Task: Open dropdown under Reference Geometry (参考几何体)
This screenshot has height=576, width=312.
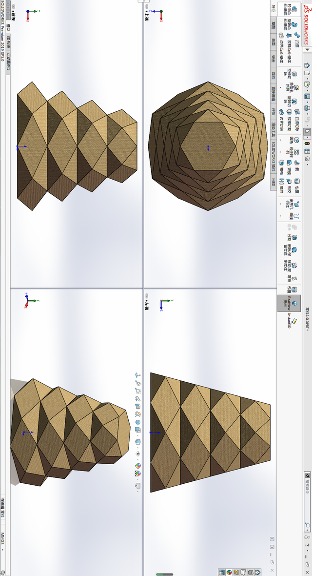Action: (x=281, y=204)
